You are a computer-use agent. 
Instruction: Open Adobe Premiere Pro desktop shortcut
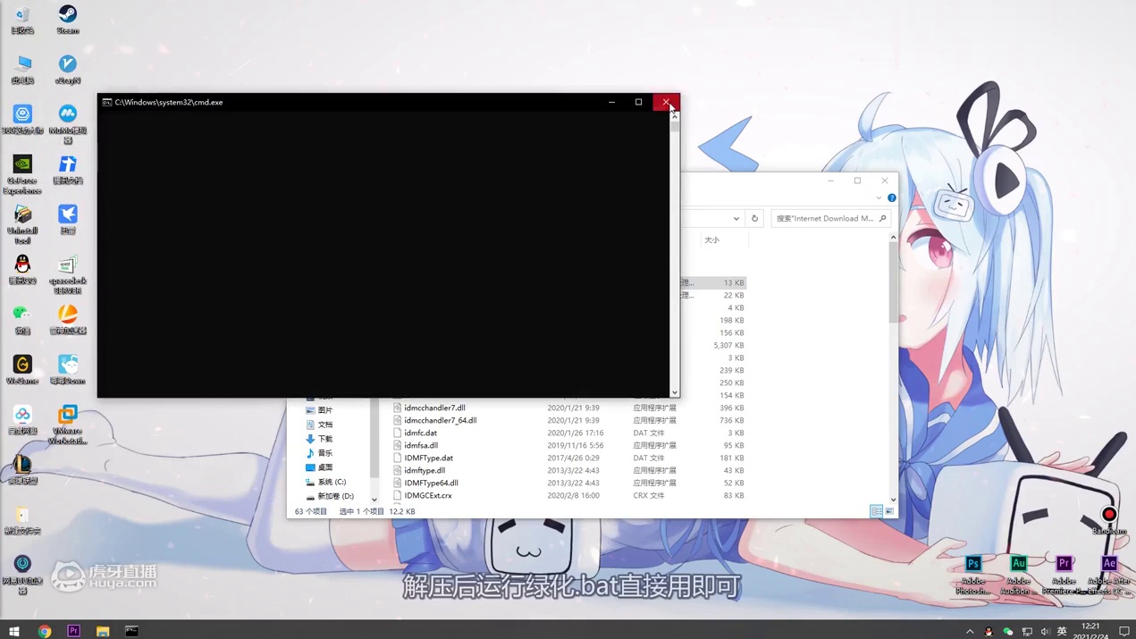pyautogui.click(x=1064, y=574)
